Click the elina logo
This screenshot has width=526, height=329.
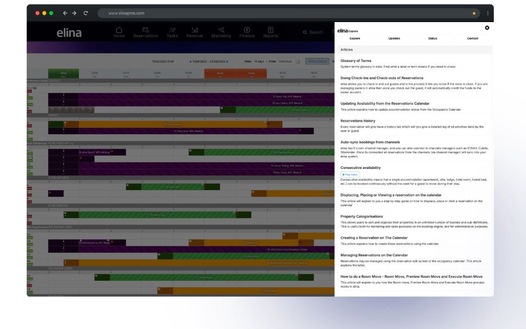[69, 33]
